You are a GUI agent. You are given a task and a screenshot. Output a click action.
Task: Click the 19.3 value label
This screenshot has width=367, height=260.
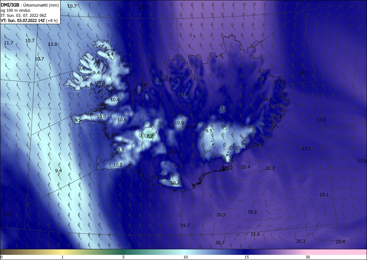tap(167, 80)
